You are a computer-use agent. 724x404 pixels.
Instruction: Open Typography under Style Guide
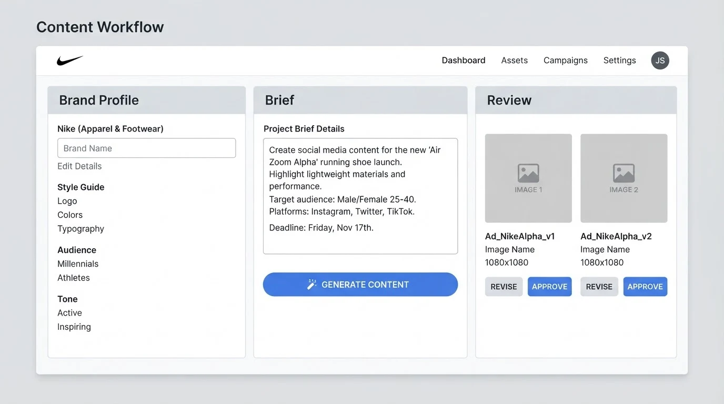pyautogui.click(x=81, y=229)
